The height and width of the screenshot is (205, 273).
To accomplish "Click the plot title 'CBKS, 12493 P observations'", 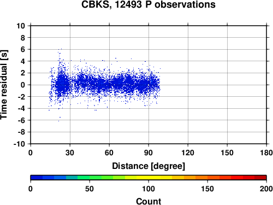I will (x=149, y=4).
